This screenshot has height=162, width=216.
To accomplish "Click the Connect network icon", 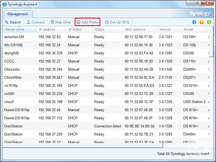I will pos(28,22).
